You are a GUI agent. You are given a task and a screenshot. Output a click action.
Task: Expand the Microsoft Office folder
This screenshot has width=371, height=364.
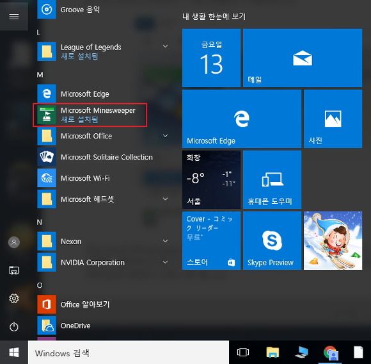tap(166, 136)
